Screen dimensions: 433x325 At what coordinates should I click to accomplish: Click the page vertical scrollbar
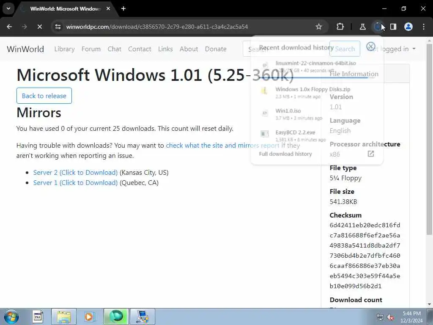[429, 138]
